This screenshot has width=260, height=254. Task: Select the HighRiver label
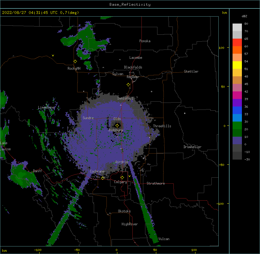pos(130,224)
